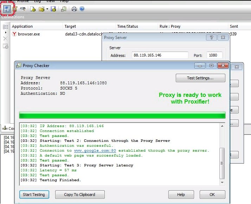Click the Yandex icon of browser.exe

coord(14,34)
